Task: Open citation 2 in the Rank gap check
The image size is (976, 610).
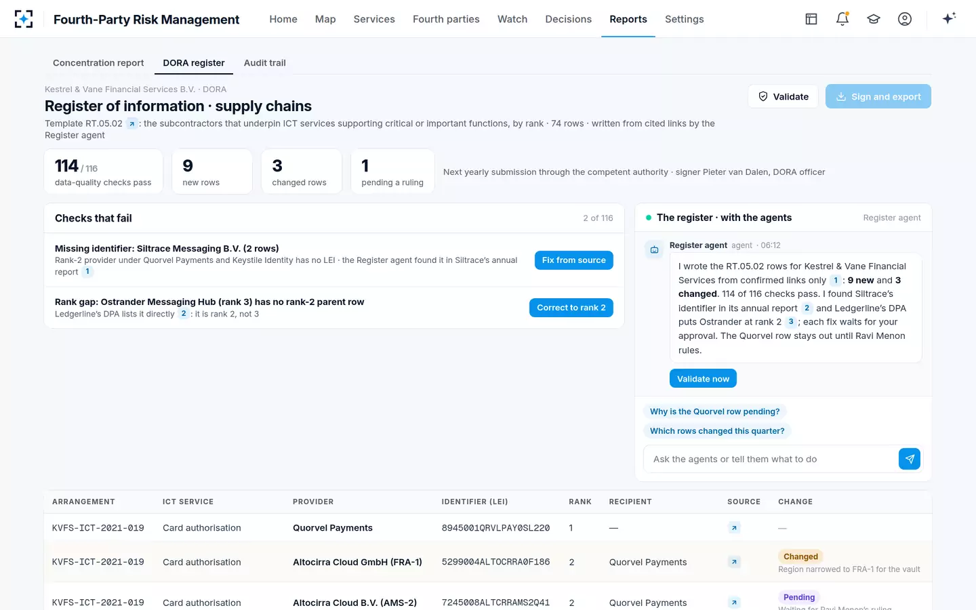Action: tap(184, 314)
